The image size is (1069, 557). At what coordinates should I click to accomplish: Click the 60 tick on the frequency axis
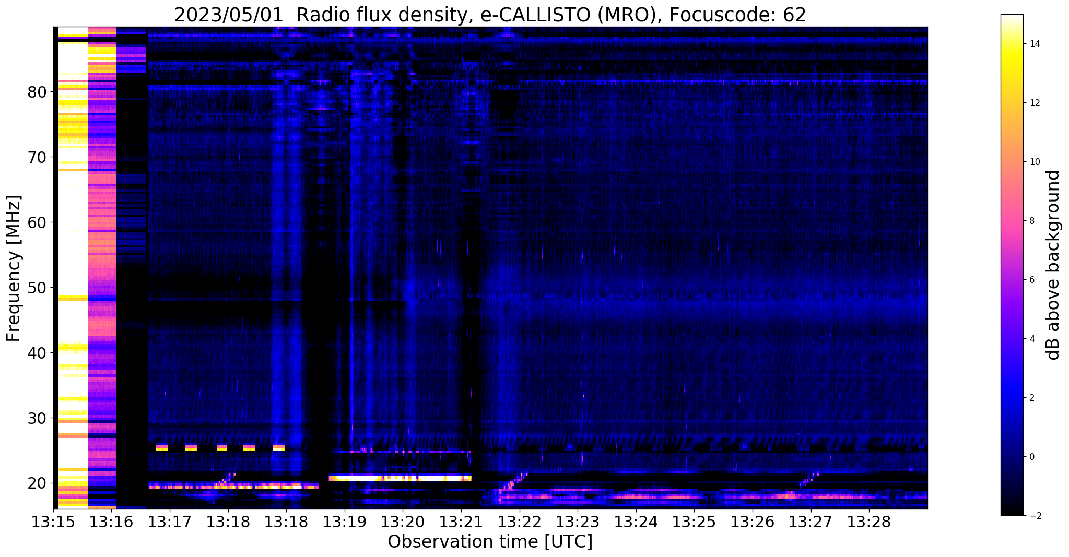pyautogui.click(x=37, y=223)
